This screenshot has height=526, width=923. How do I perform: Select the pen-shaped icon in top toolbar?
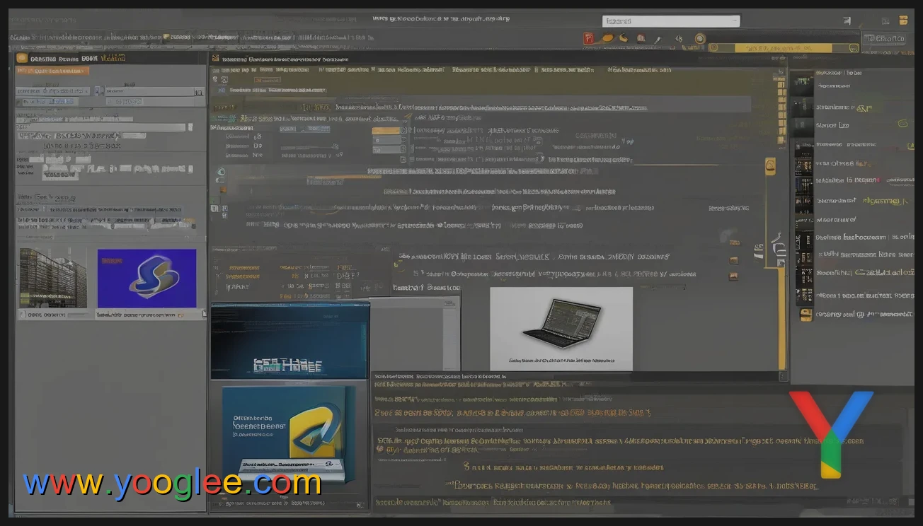pos(658,39)
